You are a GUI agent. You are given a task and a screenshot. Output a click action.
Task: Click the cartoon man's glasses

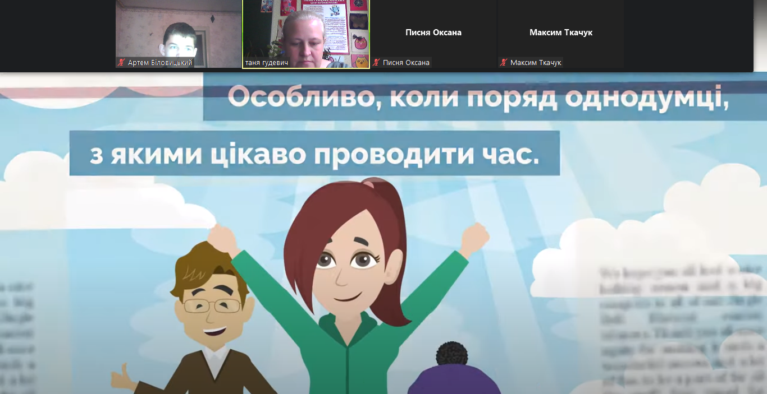[212, 306]
